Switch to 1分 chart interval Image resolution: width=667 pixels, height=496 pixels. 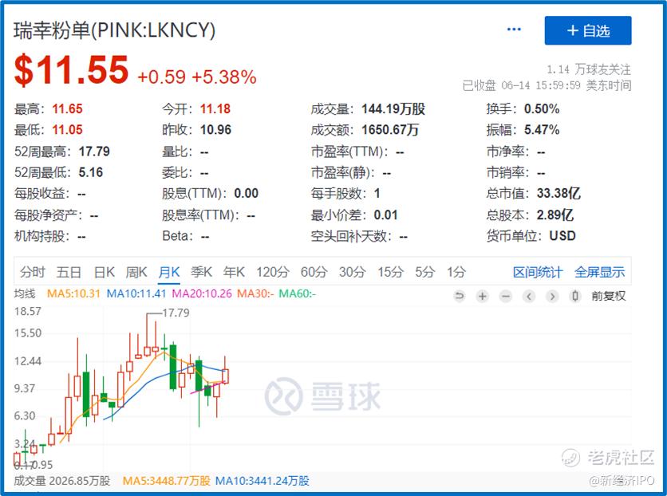coord(456,272)
